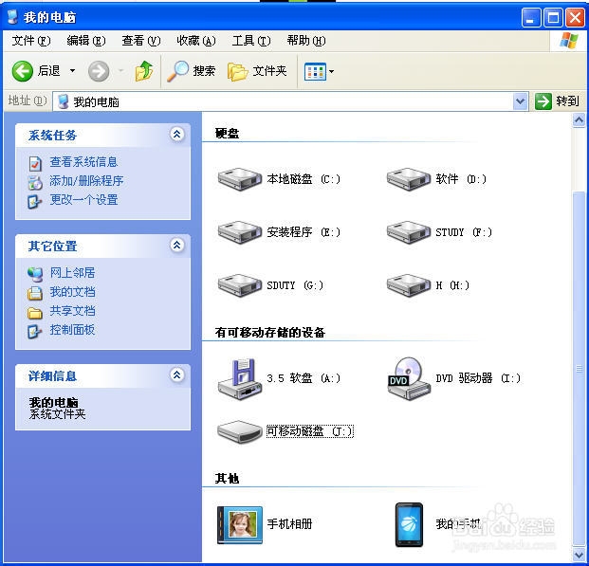The width and height of the screenshot is (589, 566).
Task: Click the Up one level folder icon
Action: point(144,71)
